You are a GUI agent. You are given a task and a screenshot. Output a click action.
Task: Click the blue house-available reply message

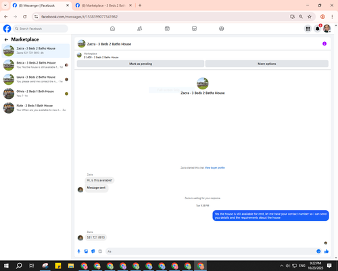coord(270,215)
